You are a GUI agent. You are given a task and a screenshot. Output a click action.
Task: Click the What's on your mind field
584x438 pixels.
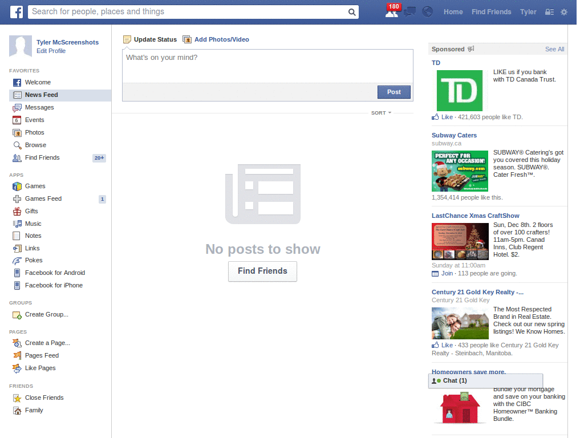[267, 66]
